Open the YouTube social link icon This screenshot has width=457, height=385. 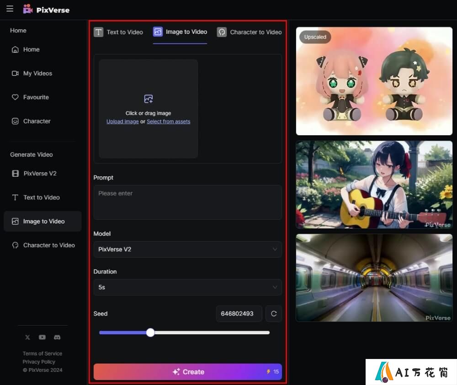click(42, 337)
